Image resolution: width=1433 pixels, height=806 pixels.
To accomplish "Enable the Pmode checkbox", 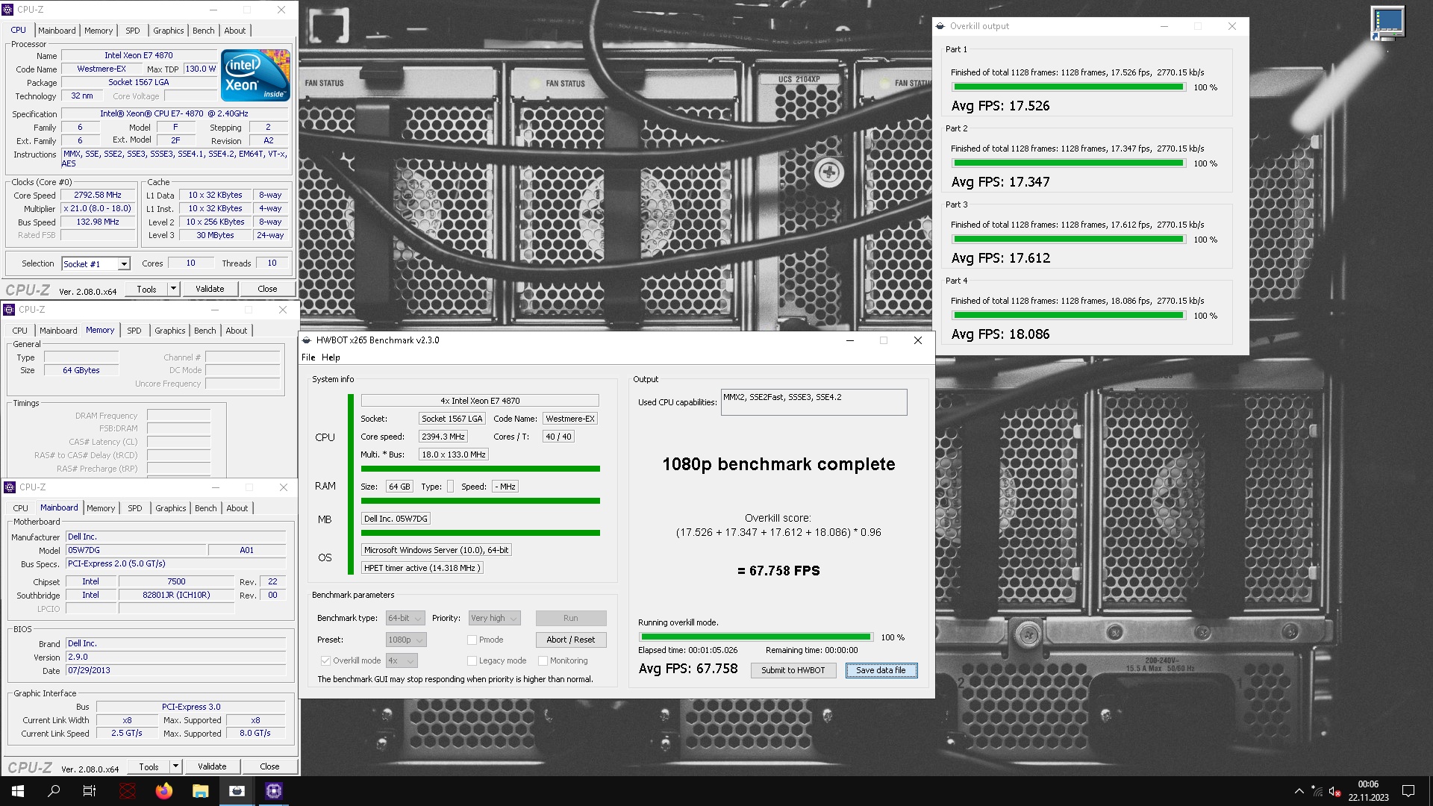I will (x=472, y=640).
